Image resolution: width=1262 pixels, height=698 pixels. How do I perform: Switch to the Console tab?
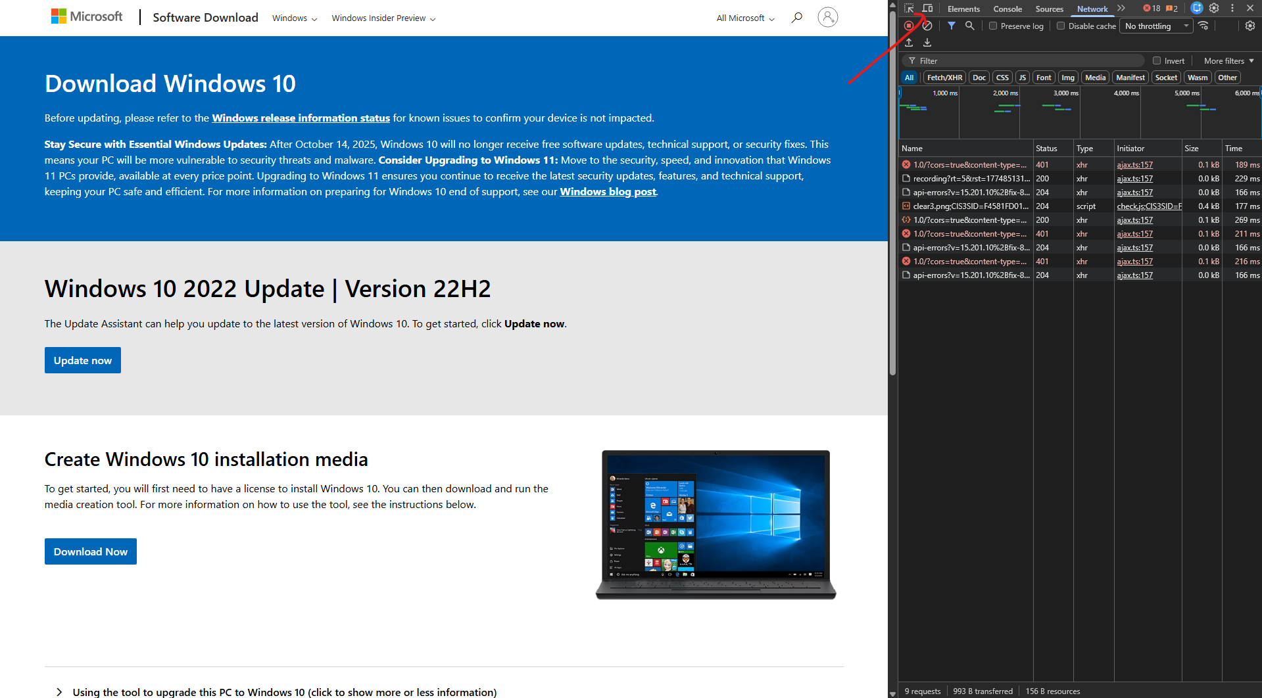coord(1007,9)
